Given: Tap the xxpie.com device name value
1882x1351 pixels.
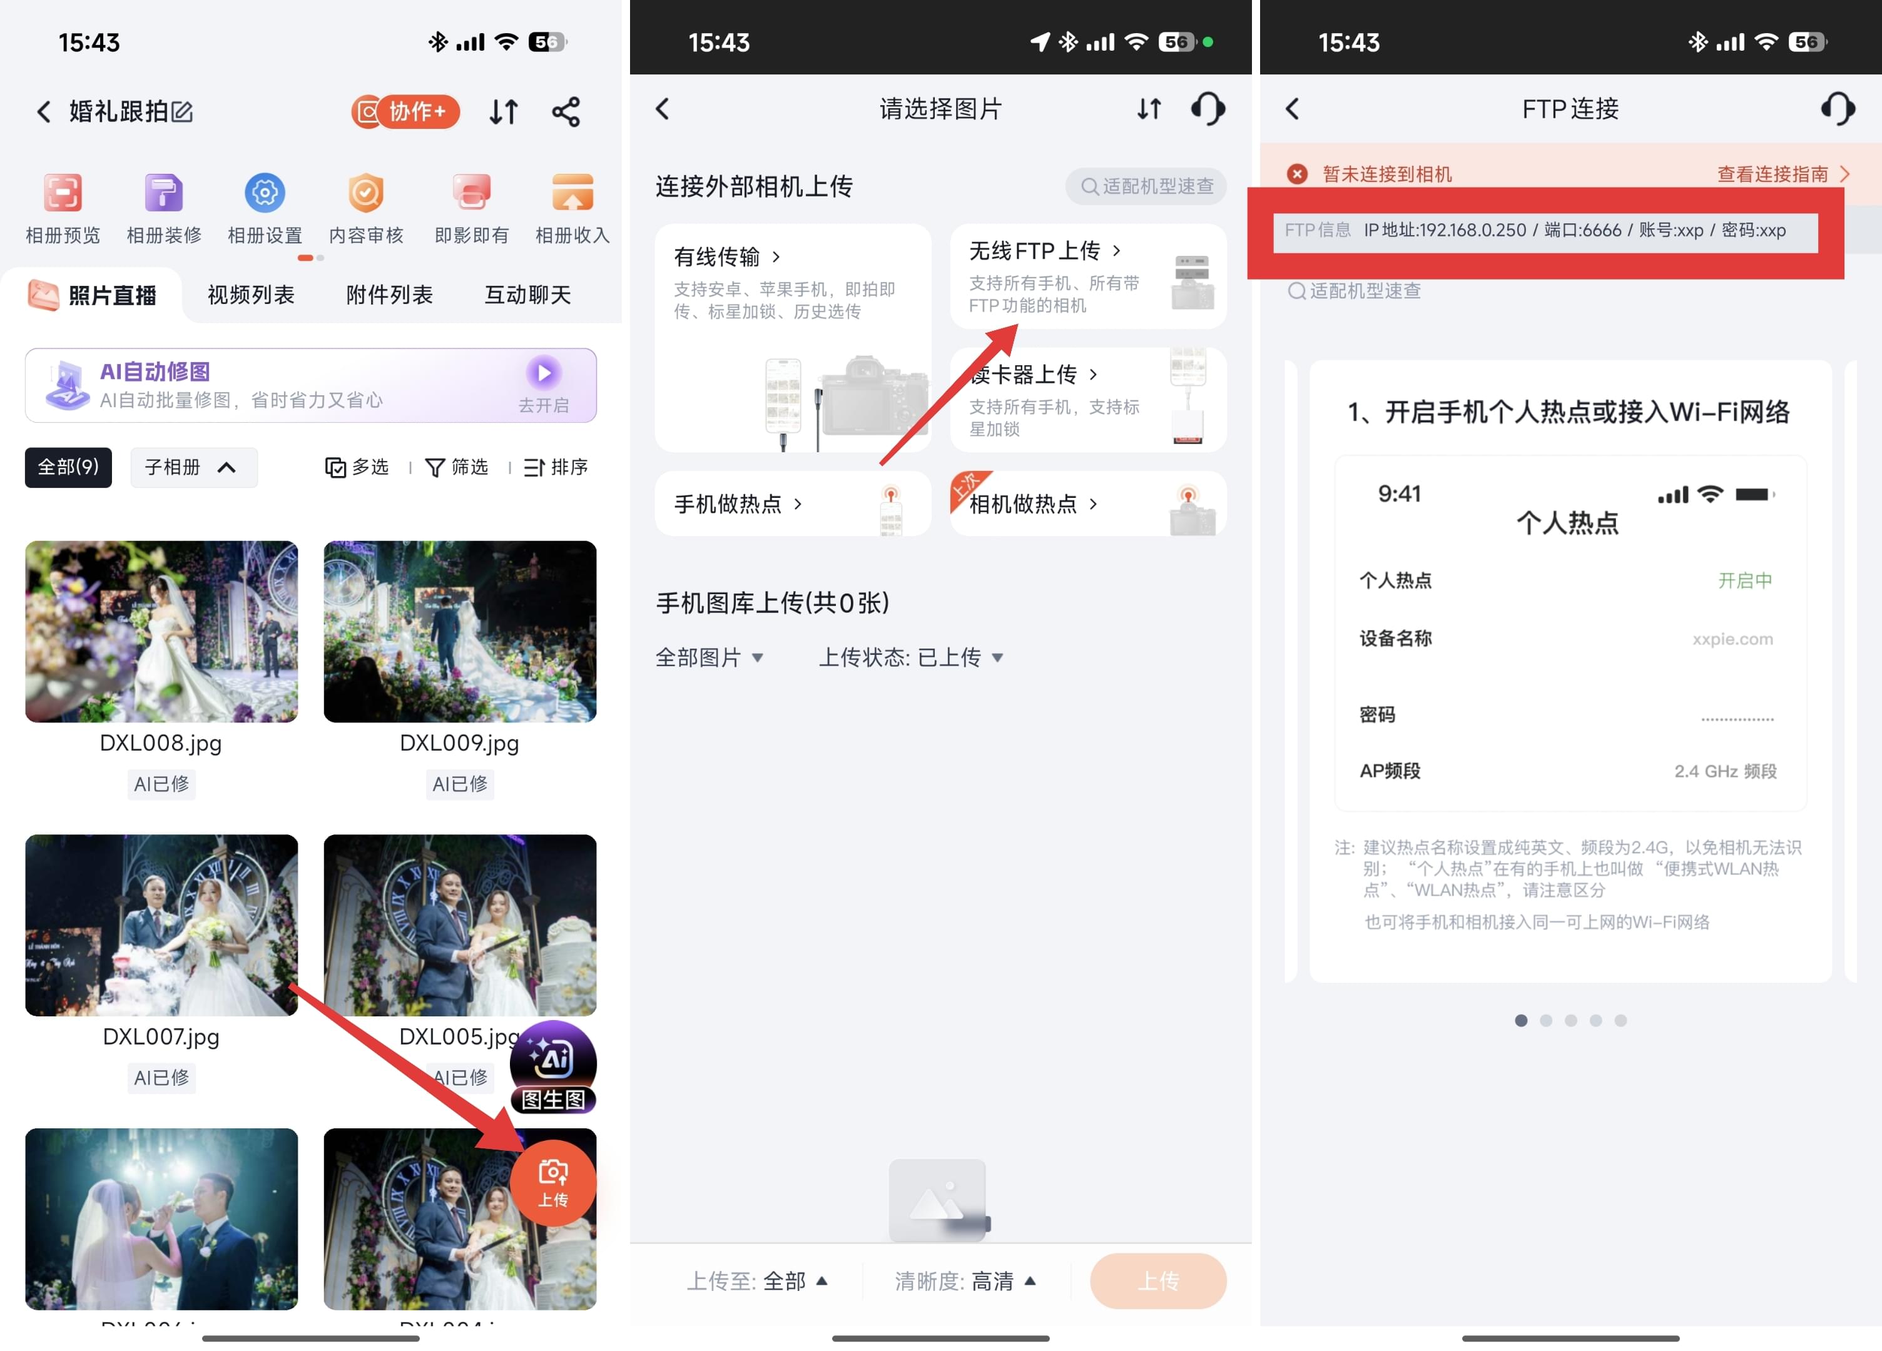Looking at the screenshot, I should (1732, 639).
